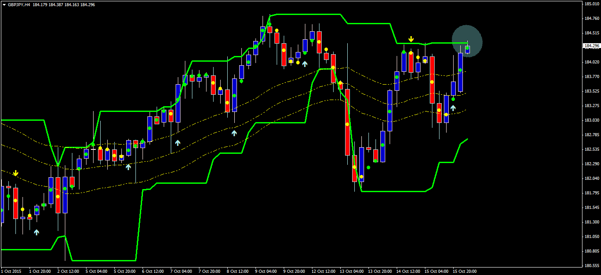Click the 182.785 price axis label
The image size is (601, 275).
(x=592, y=135)
